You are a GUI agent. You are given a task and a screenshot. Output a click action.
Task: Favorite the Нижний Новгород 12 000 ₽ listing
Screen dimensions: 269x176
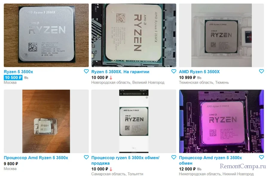[x=262, y=157]
